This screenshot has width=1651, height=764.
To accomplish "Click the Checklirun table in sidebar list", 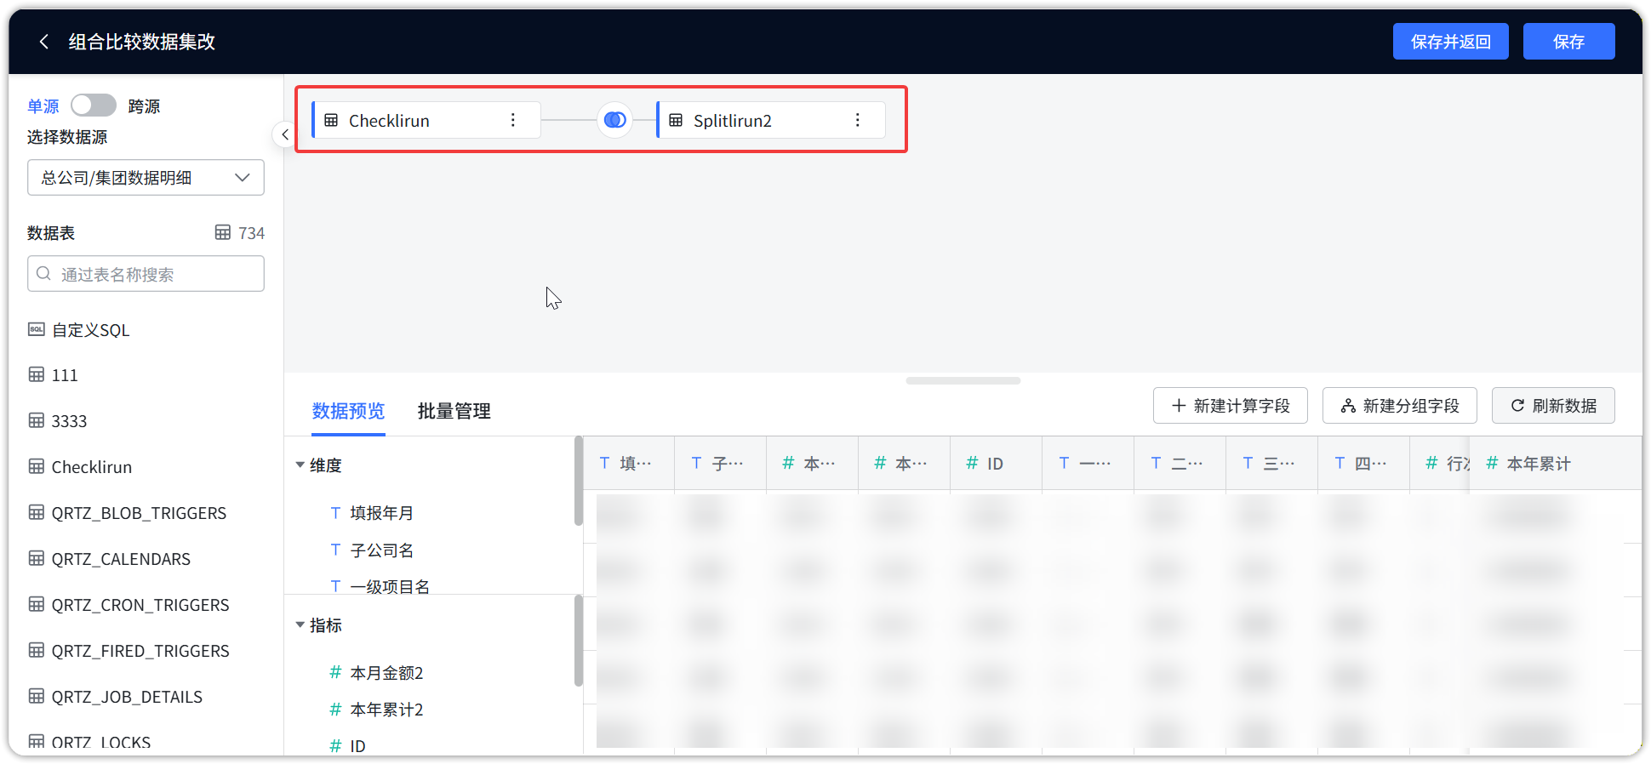I will point(91,467).
